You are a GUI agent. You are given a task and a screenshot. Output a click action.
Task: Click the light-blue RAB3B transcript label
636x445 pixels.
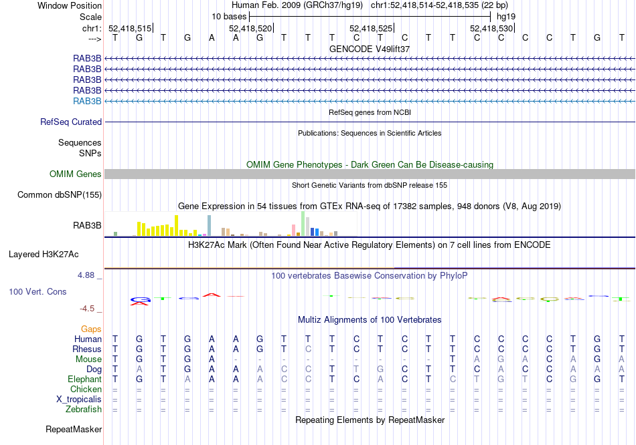(x=87, y=102)
